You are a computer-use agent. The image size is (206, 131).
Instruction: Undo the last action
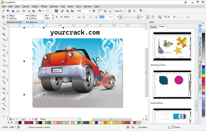point(40,11)
